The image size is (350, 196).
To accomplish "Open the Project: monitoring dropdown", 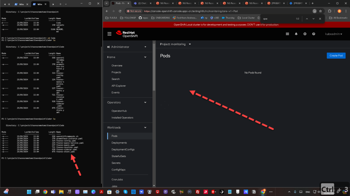I will tap(175, 44).
